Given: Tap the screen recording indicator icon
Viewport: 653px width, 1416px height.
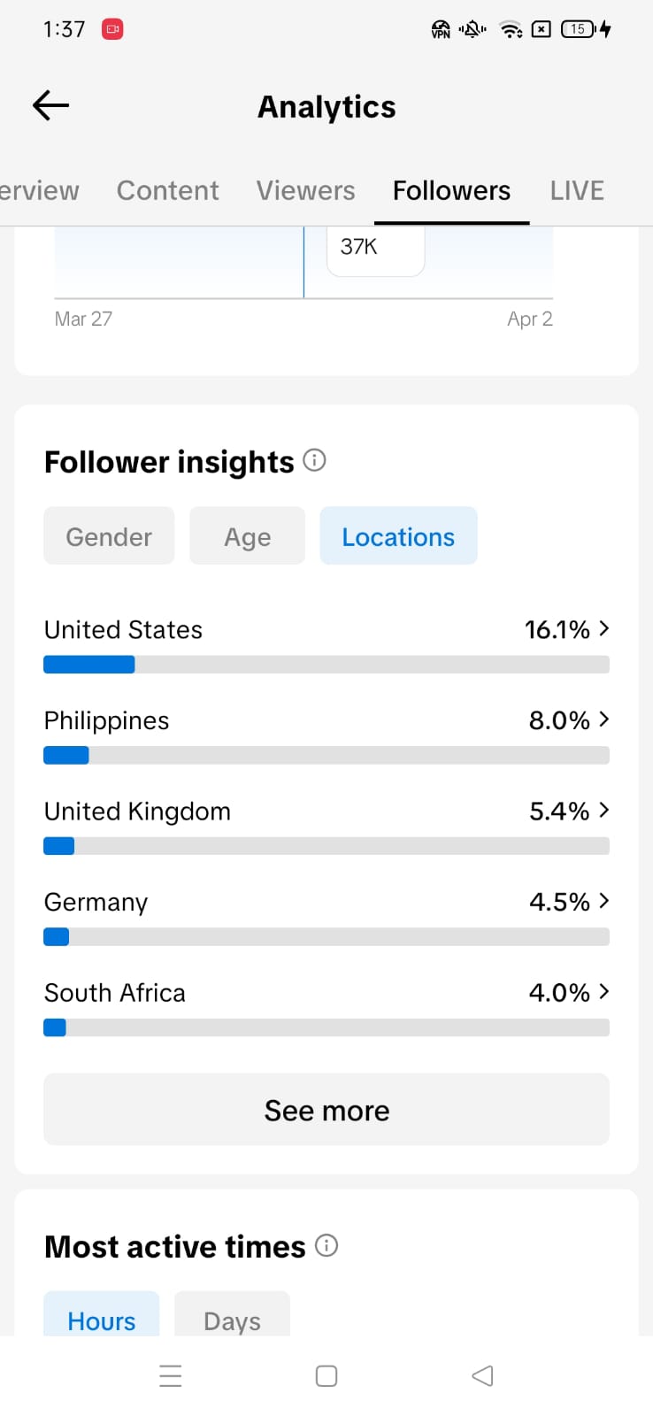Looking at the screenshot, I should pos(112,29).
